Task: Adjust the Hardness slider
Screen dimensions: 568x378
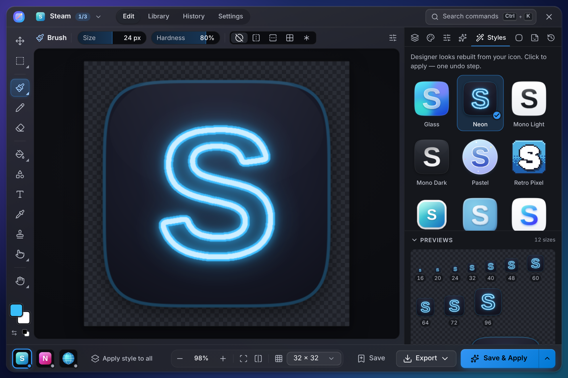Action: [x=185, y=38]
